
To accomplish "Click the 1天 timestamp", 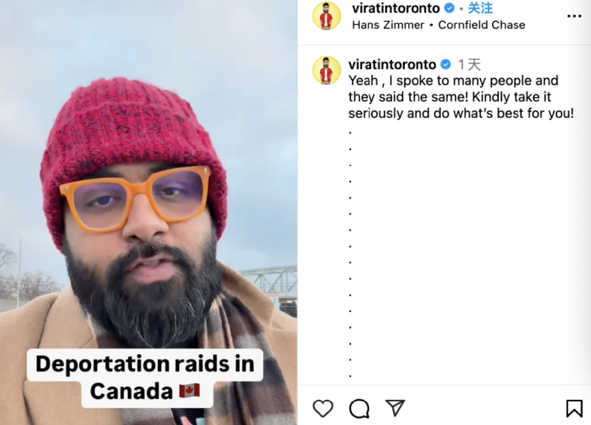I will click(469, 65).
